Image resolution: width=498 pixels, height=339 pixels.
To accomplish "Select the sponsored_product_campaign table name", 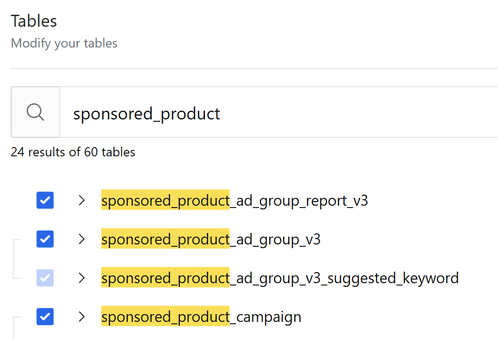I will coord(201,316).
